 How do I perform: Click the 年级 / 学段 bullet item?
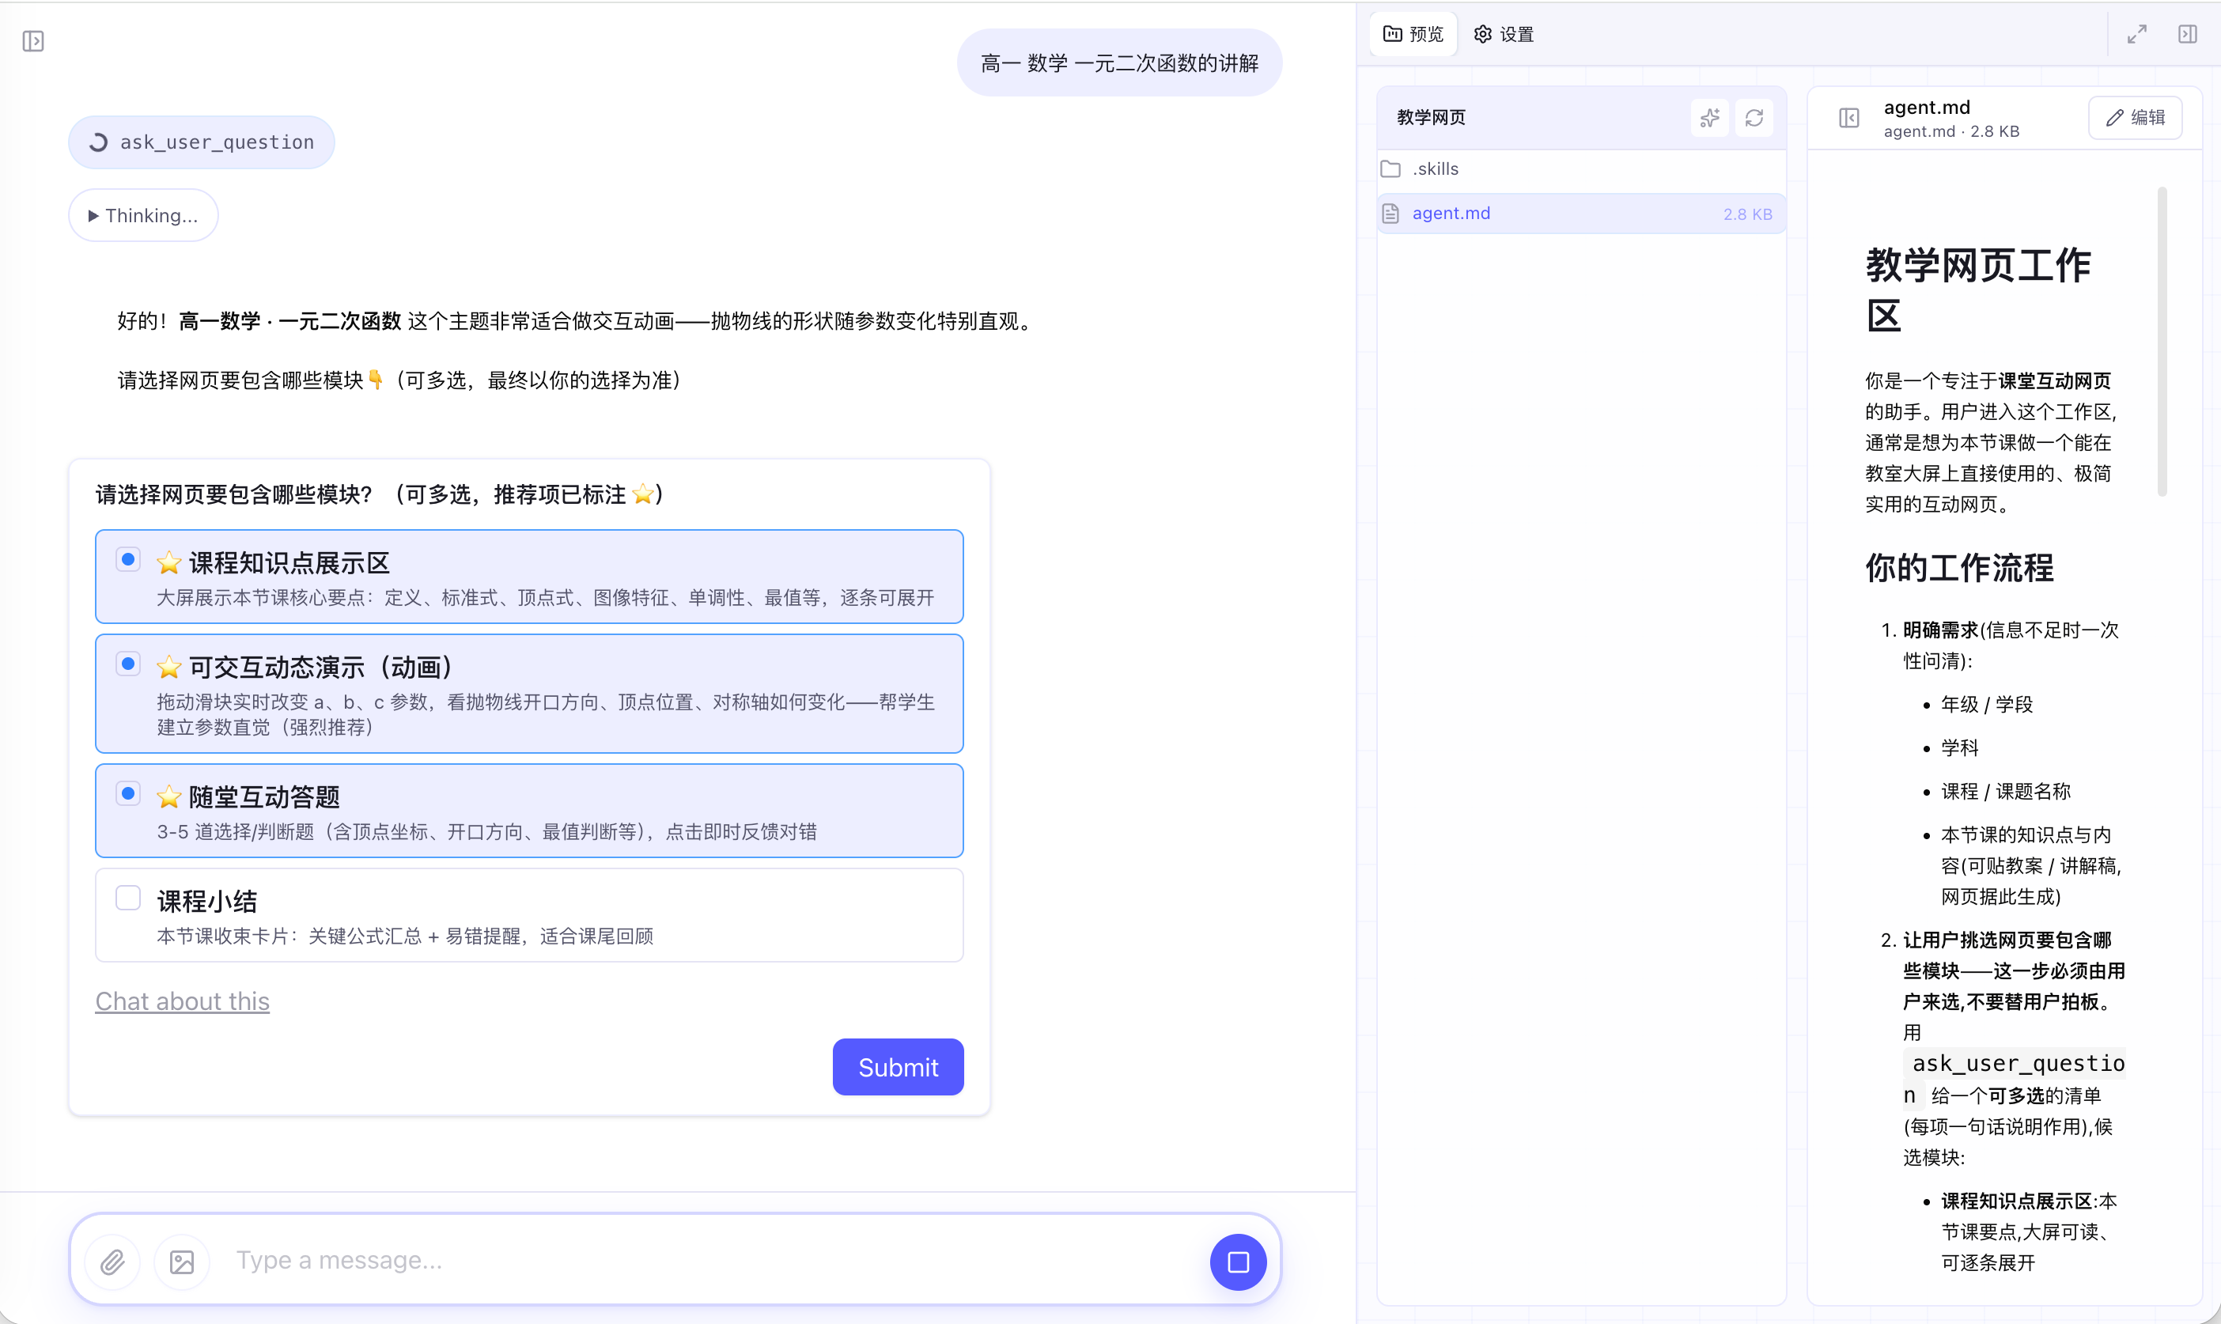coord(1986,704)
